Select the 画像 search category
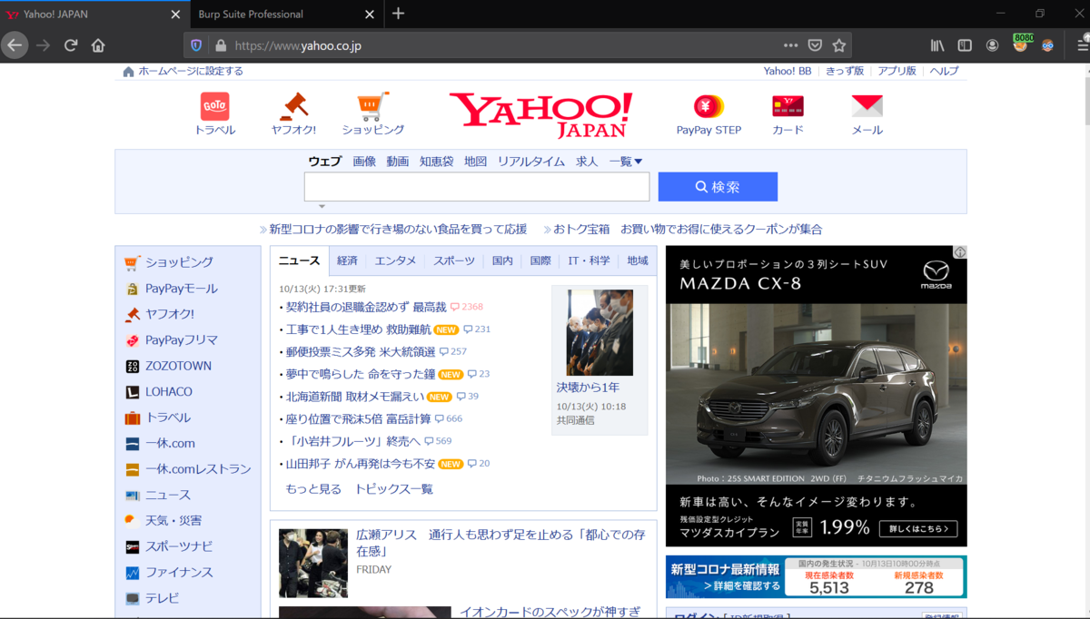 (x=364, y=162)
